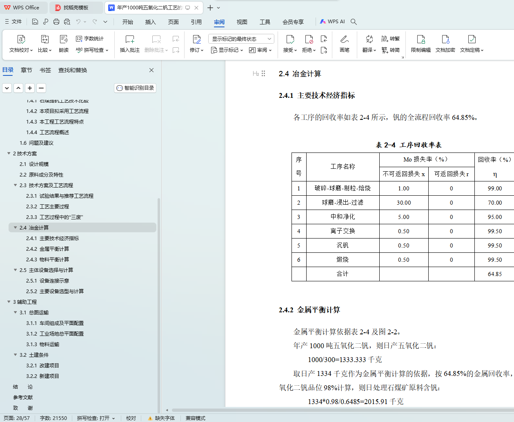Viewport: 514px width, 422px height.
Task: Open 字数统计 word count
Action: pyautogui.click(x=90, y=39)
